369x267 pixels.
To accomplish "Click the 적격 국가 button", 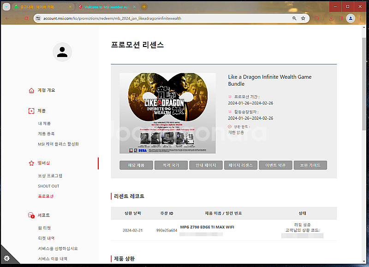I will click(x=171, y=165).
